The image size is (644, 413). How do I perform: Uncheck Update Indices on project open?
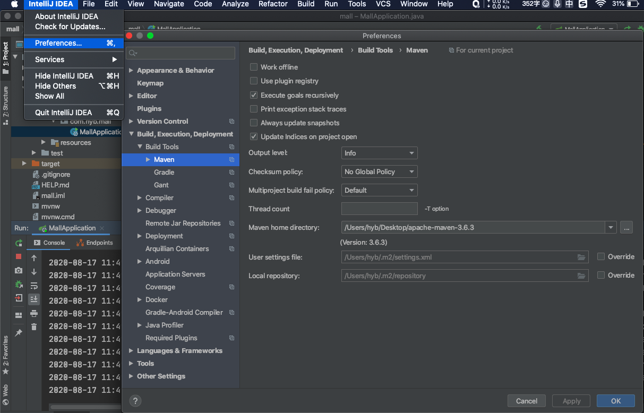coord(254,136)
